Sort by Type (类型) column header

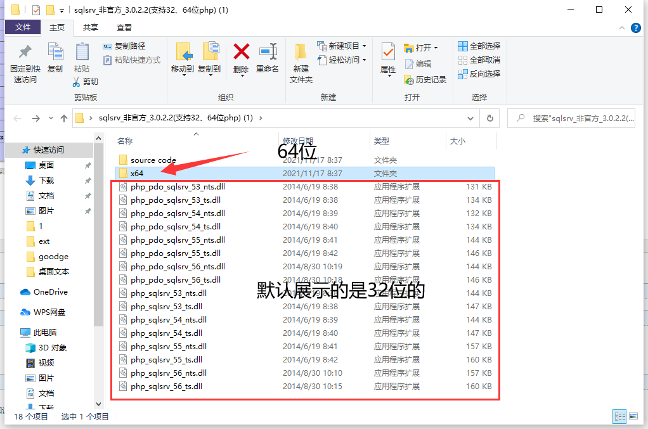click(382, 141)
